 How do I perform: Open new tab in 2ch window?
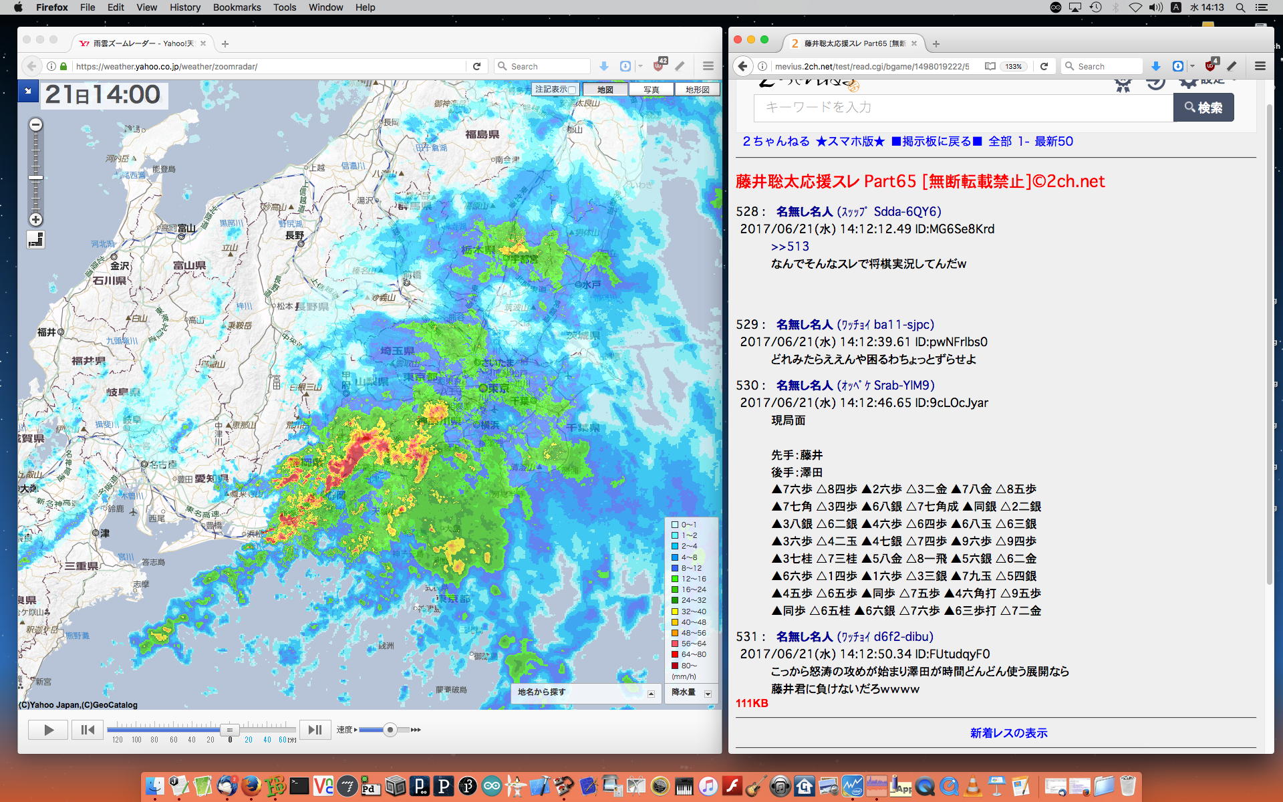936,44
